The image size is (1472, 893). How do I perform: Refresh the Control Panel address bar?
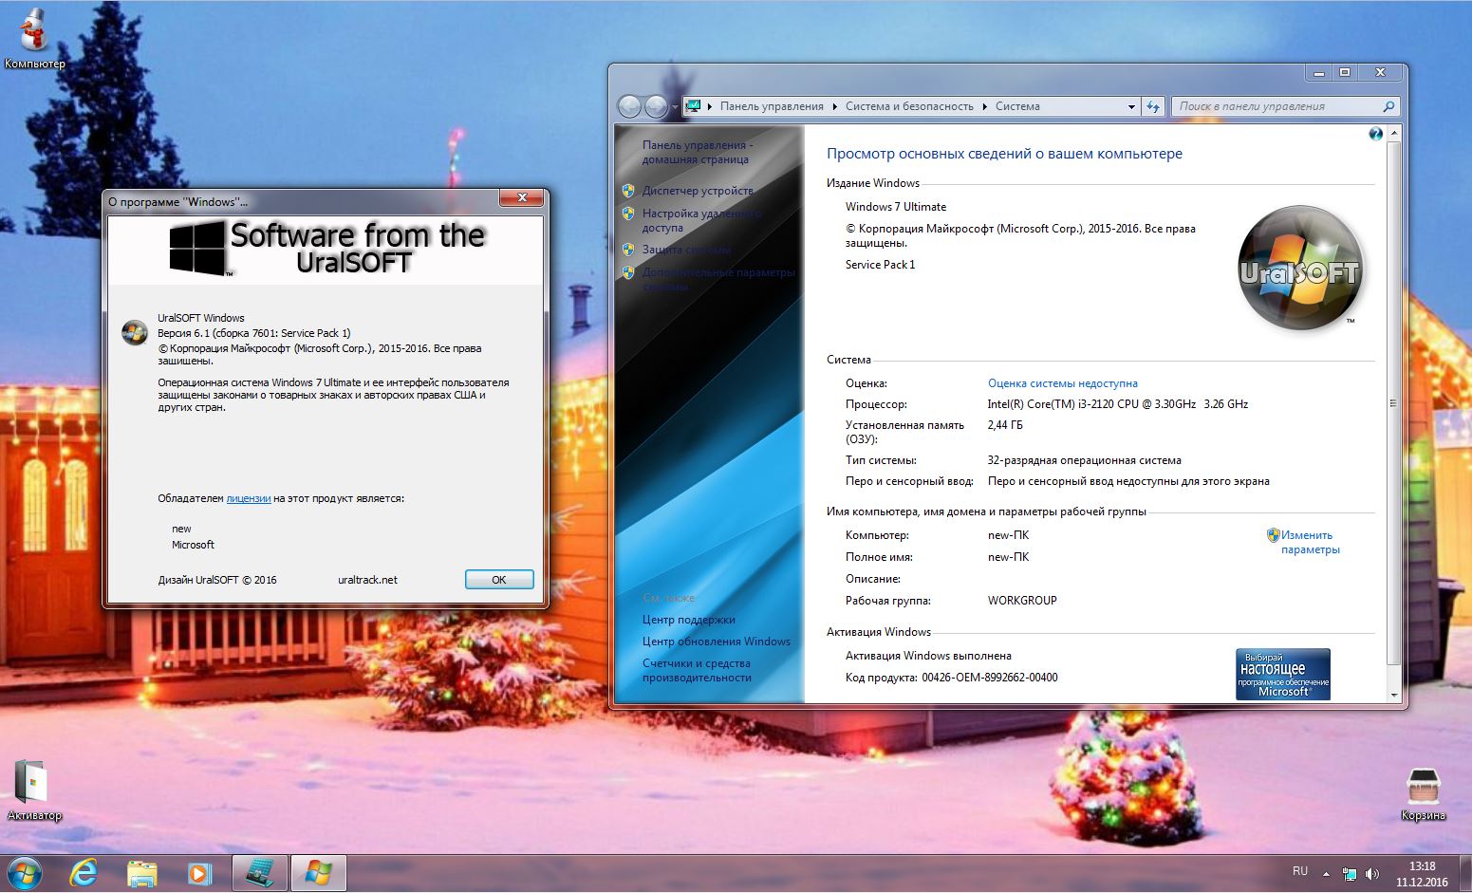1153,106
